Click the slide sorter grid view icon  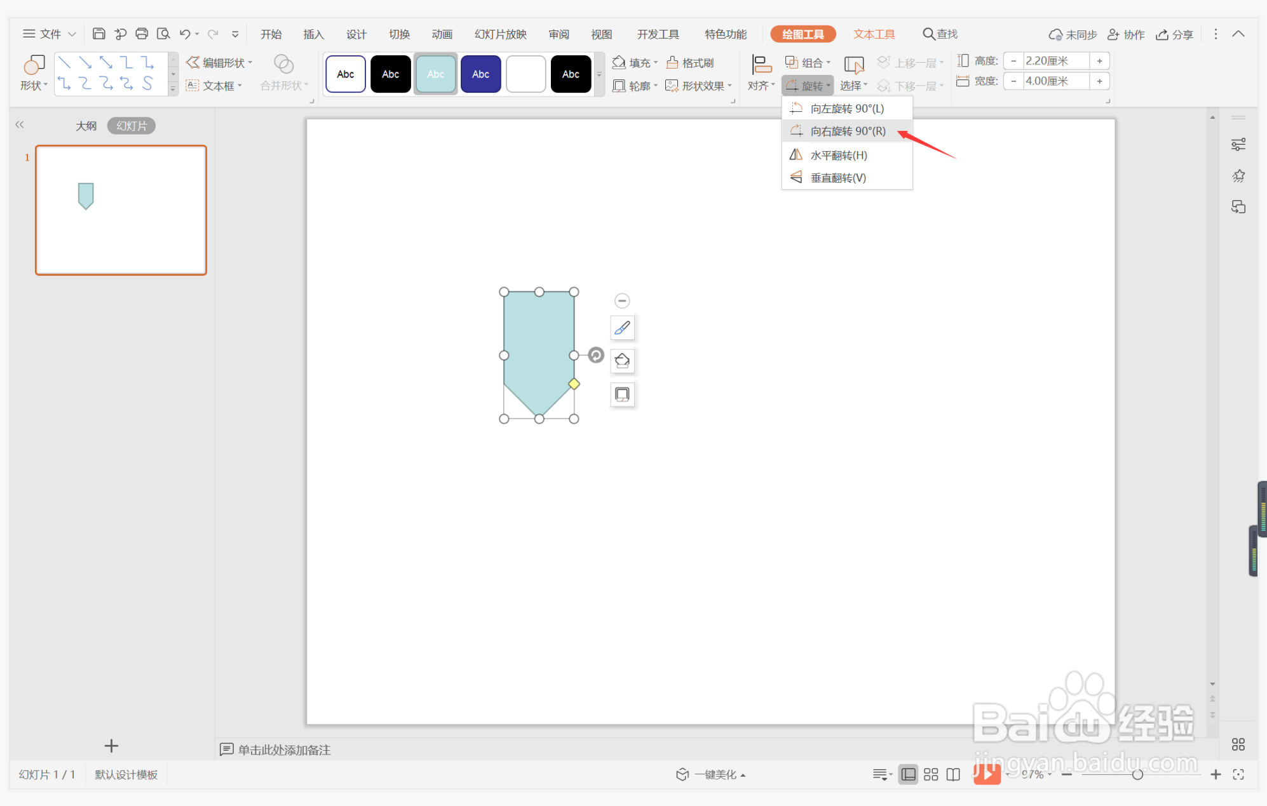click(931, 774)
